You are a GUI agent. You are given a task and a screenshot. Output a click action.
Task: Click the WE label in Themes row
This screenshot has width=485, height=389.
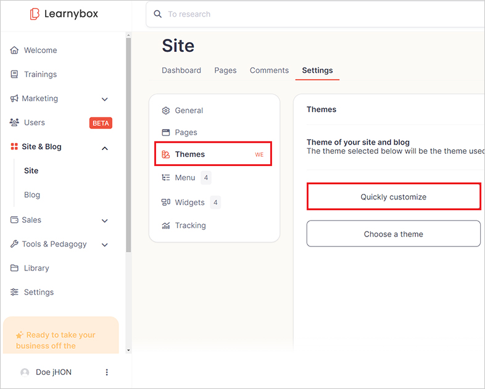(259, 155)
